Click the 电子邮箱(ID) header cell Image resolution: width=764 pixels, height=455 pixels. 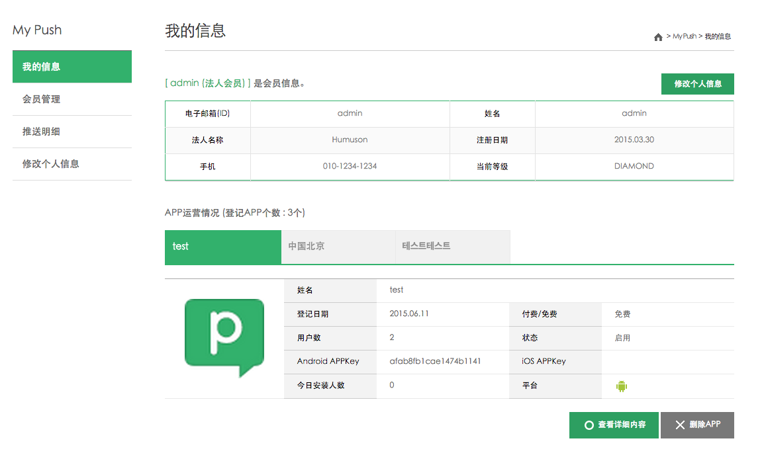208,114
